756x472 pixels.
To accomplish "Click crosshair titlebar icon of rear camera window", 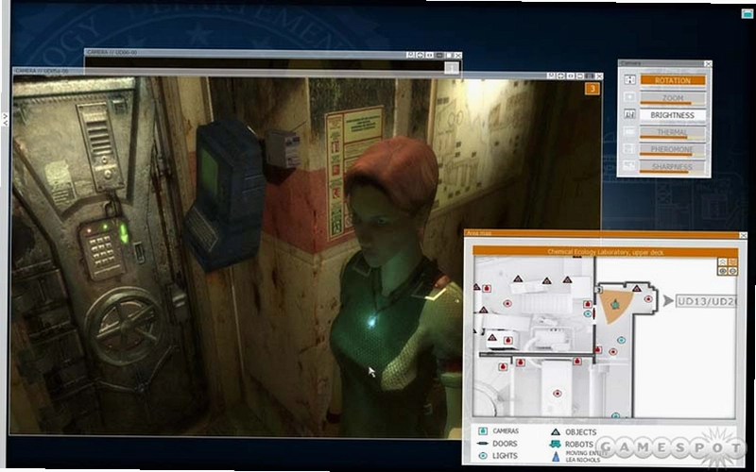I will pos(420,56).
